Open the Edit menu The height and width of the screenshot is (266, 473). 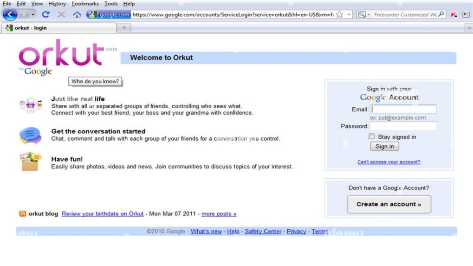pos(21,4)
